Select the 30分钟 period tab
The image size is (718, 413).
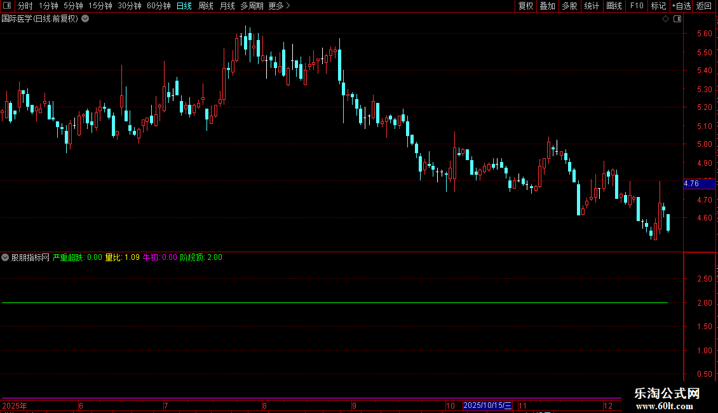130,6
